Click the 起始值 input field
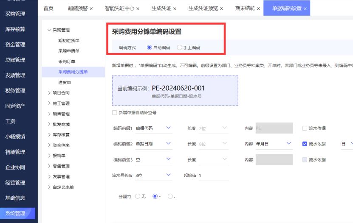353x223 pixels. pyautogui.click(x=213, y=176)
